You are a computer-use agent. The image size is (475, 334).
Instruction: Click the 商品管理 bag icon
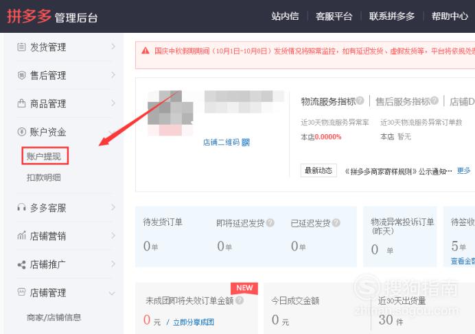[x=21, y=103]
